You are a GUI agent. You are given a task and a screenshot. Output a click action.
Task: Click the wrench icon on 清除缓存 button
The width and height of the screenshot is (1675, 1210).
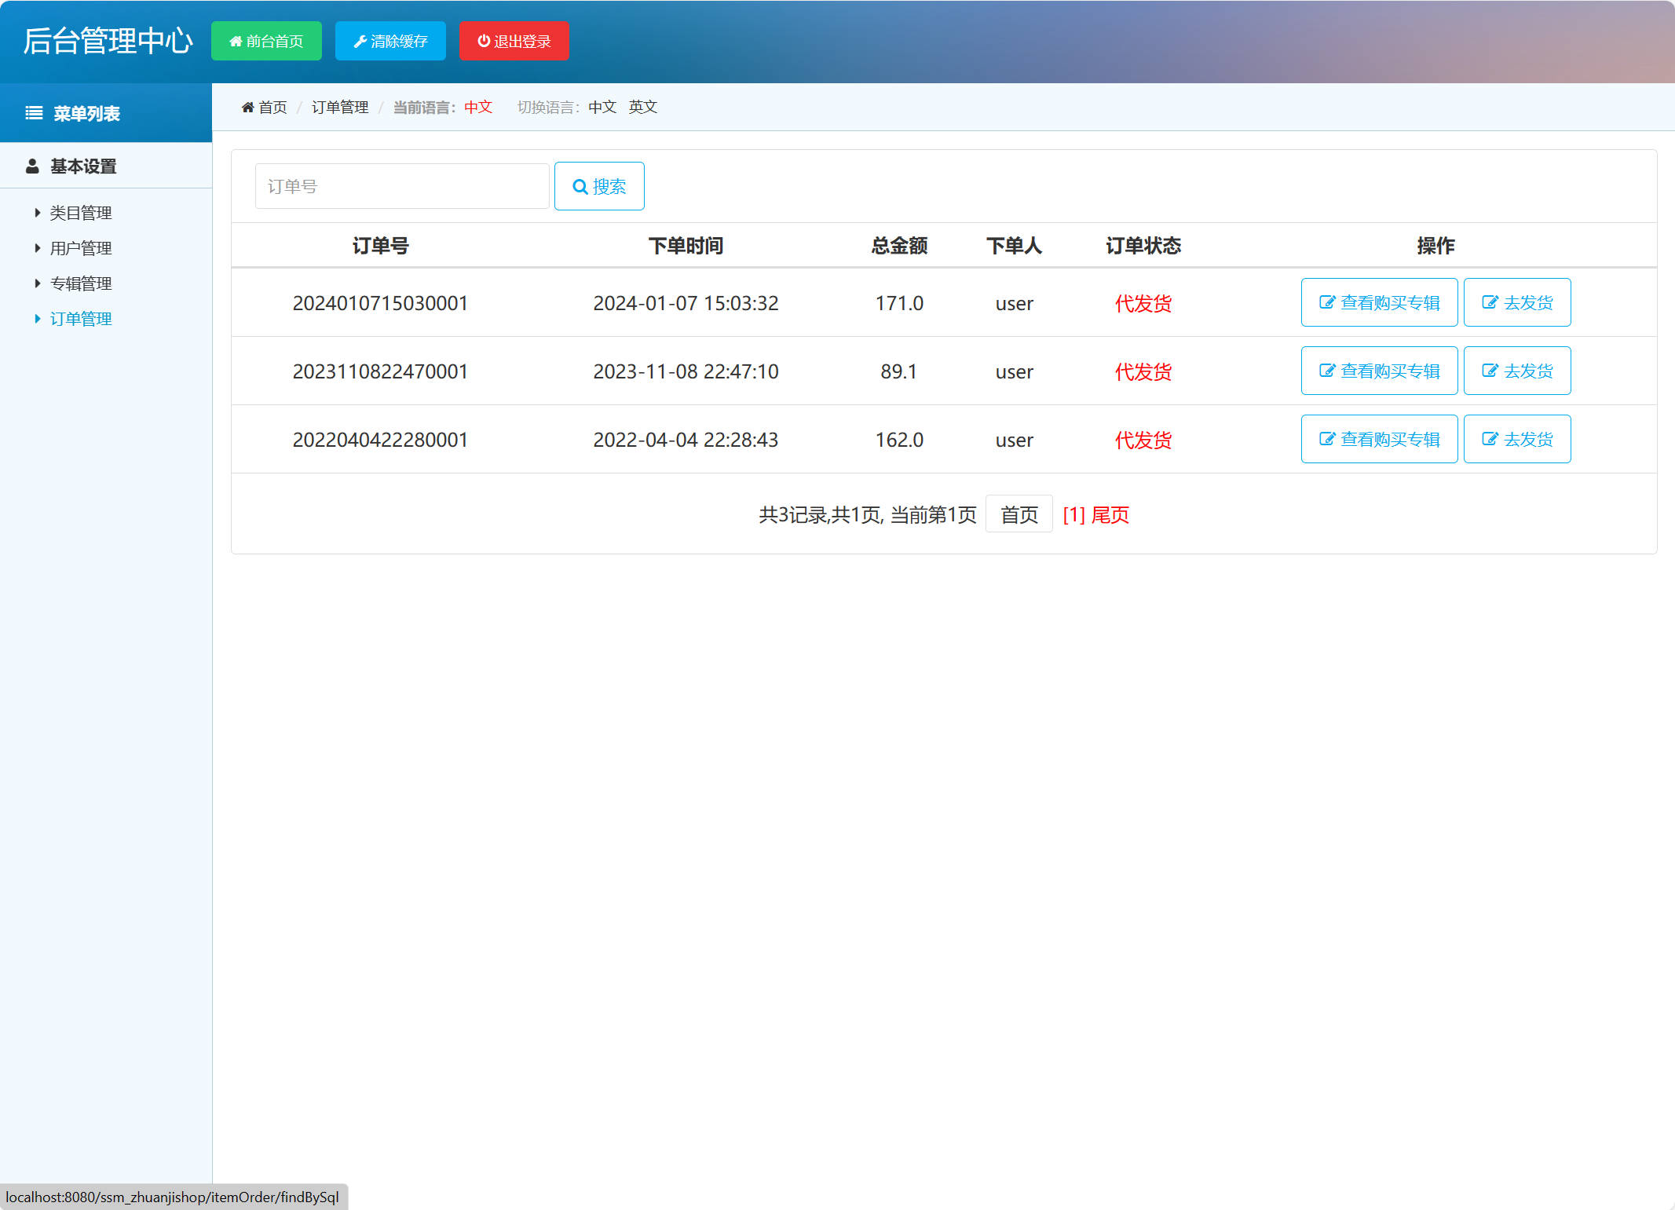(x=360, y=41)
